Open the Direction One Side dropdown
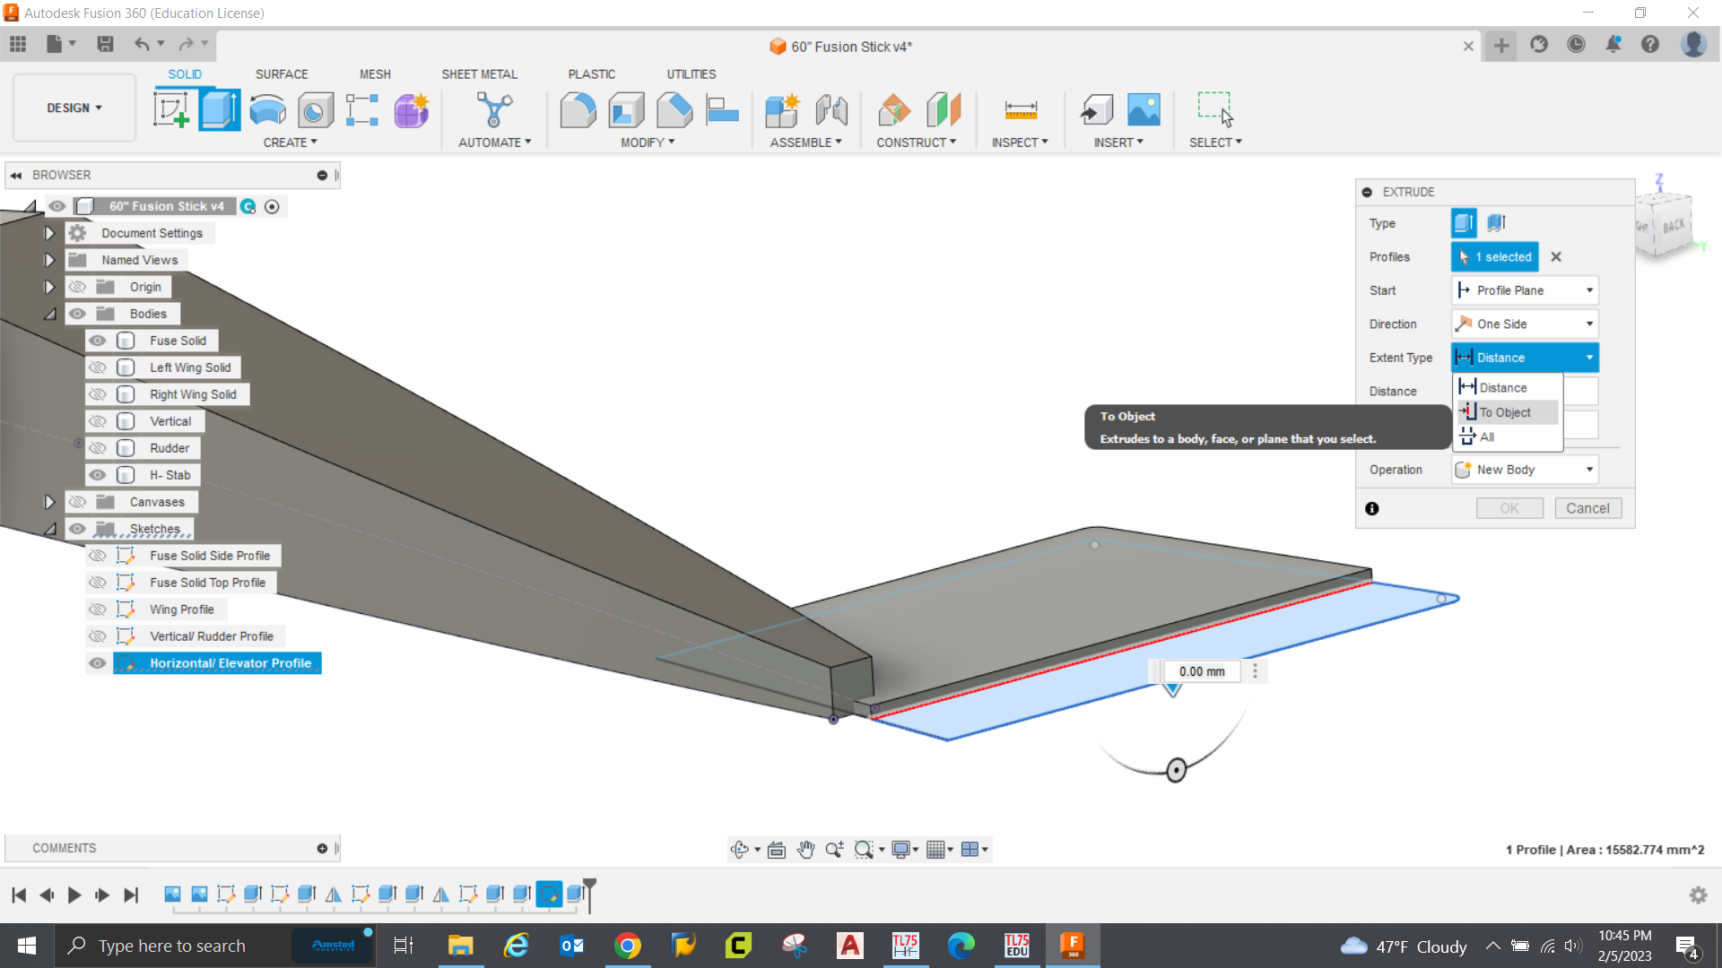 tap(1525, 324)
